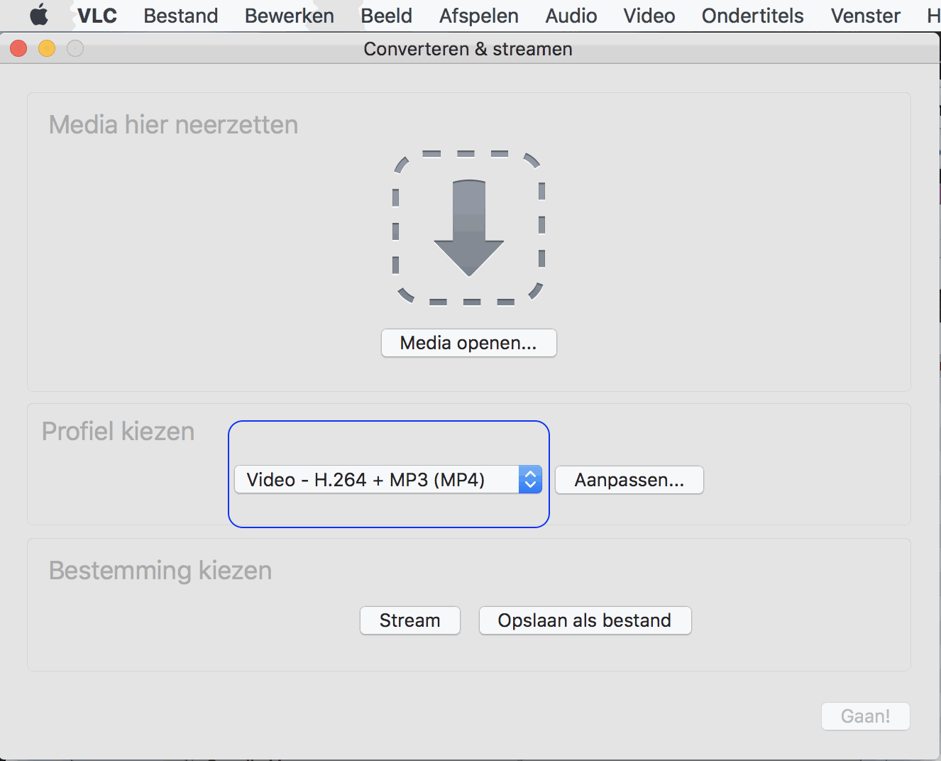This screenshot has width=941, height=761.
Task: Expand the Video - H.264 + MP3 profile dropdown
Action: click(388, 480)
